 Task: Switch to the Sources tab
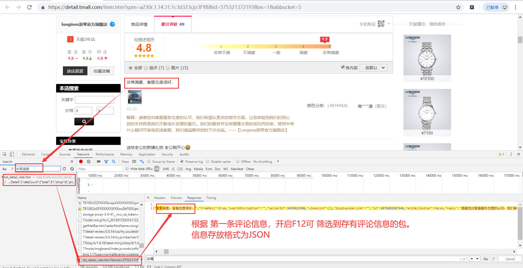point(65,154)
